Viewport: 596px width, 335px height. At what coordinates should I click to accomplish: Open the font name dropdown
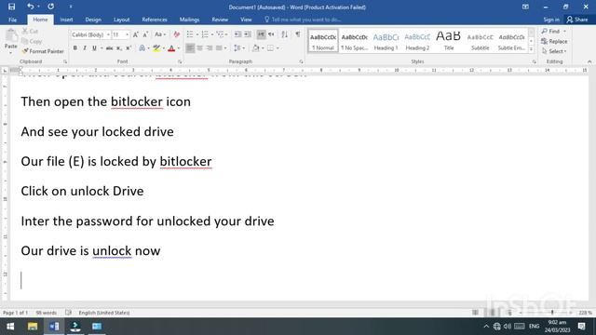[108, 34]
